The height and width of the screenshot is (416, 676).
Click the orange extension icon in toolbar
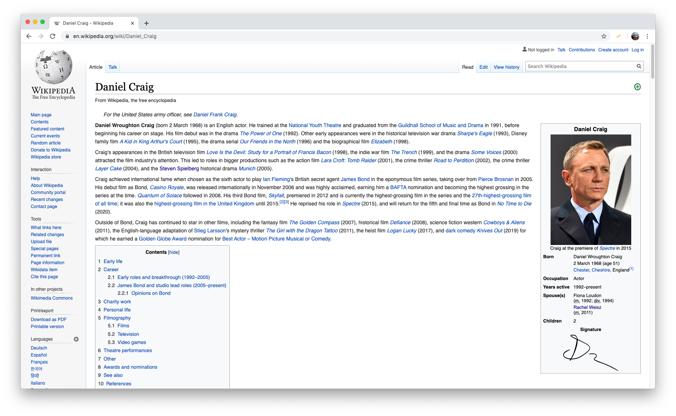coord(619,36)
